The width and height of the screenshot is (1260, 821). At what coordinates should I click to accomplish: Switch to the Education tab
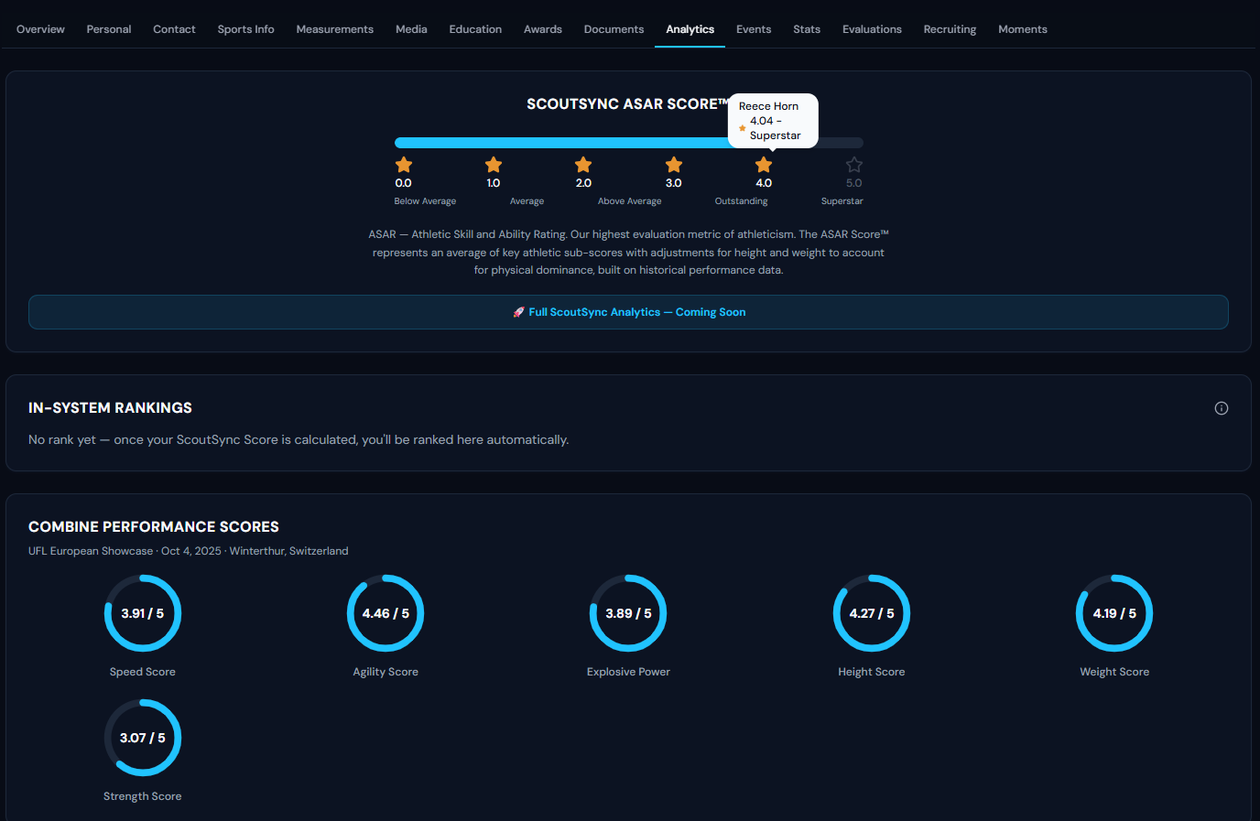pos(475,29)
